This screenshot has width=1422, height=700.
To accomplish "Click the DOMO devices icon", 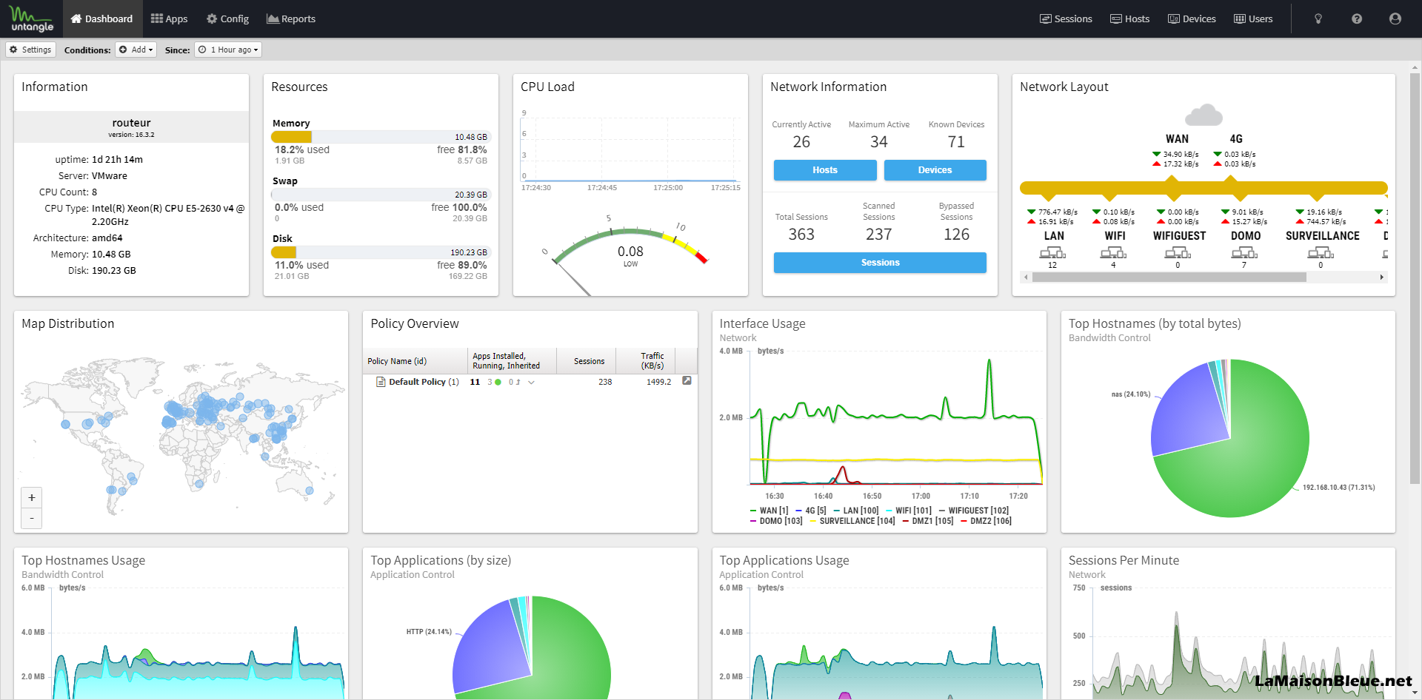I will click(x=1244, y=253).
